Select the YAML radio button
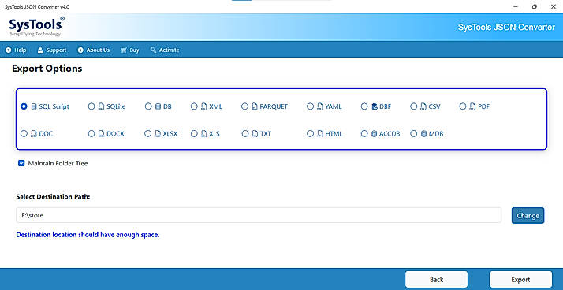This screenshot has height=290, width=563. pyautogui.click(x=310, y=106)
